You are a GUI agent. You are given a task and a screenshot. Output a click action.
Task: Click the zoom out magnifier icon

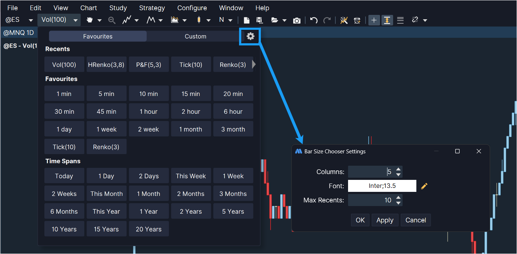[x=112, y=20]
